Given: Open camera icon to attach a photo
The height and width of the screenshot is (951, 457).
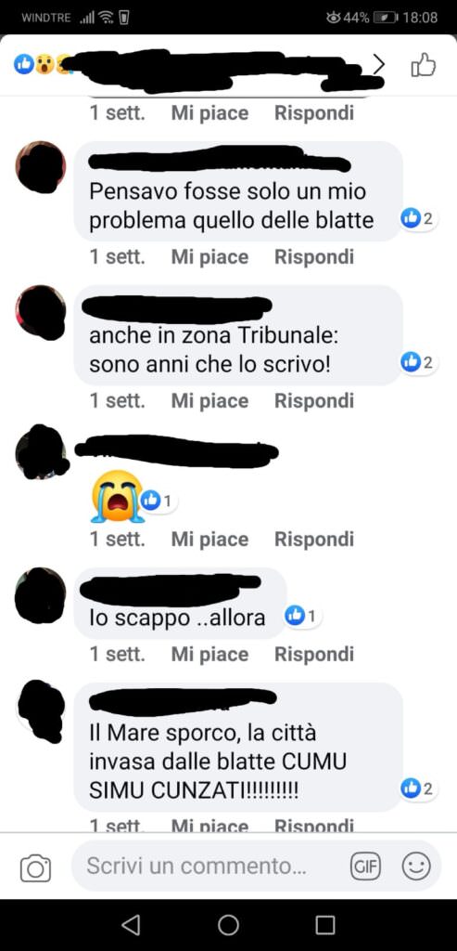Looking at the screenshot, I should [36, 868].
